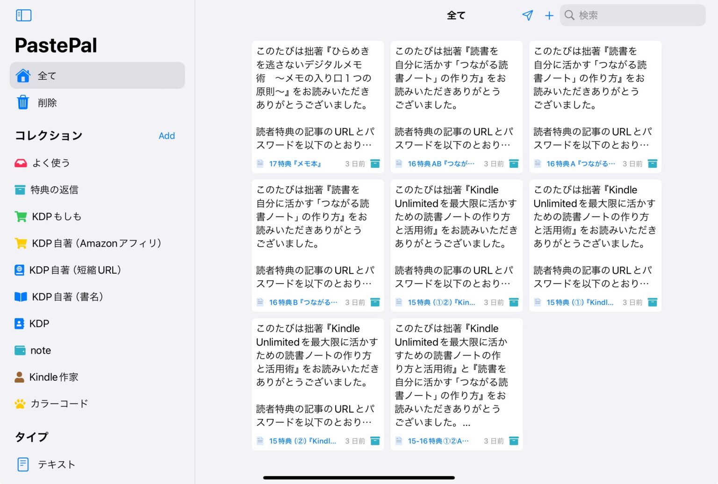Screen dimensions: 718x484
Task: Switch to 全て in the sidebar
Action: click(x=47, y=75)
